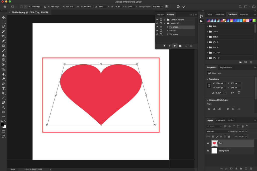The image size is (257, 171).
Task: Toggle the For layers action checkmark
Action: (157, 34)
